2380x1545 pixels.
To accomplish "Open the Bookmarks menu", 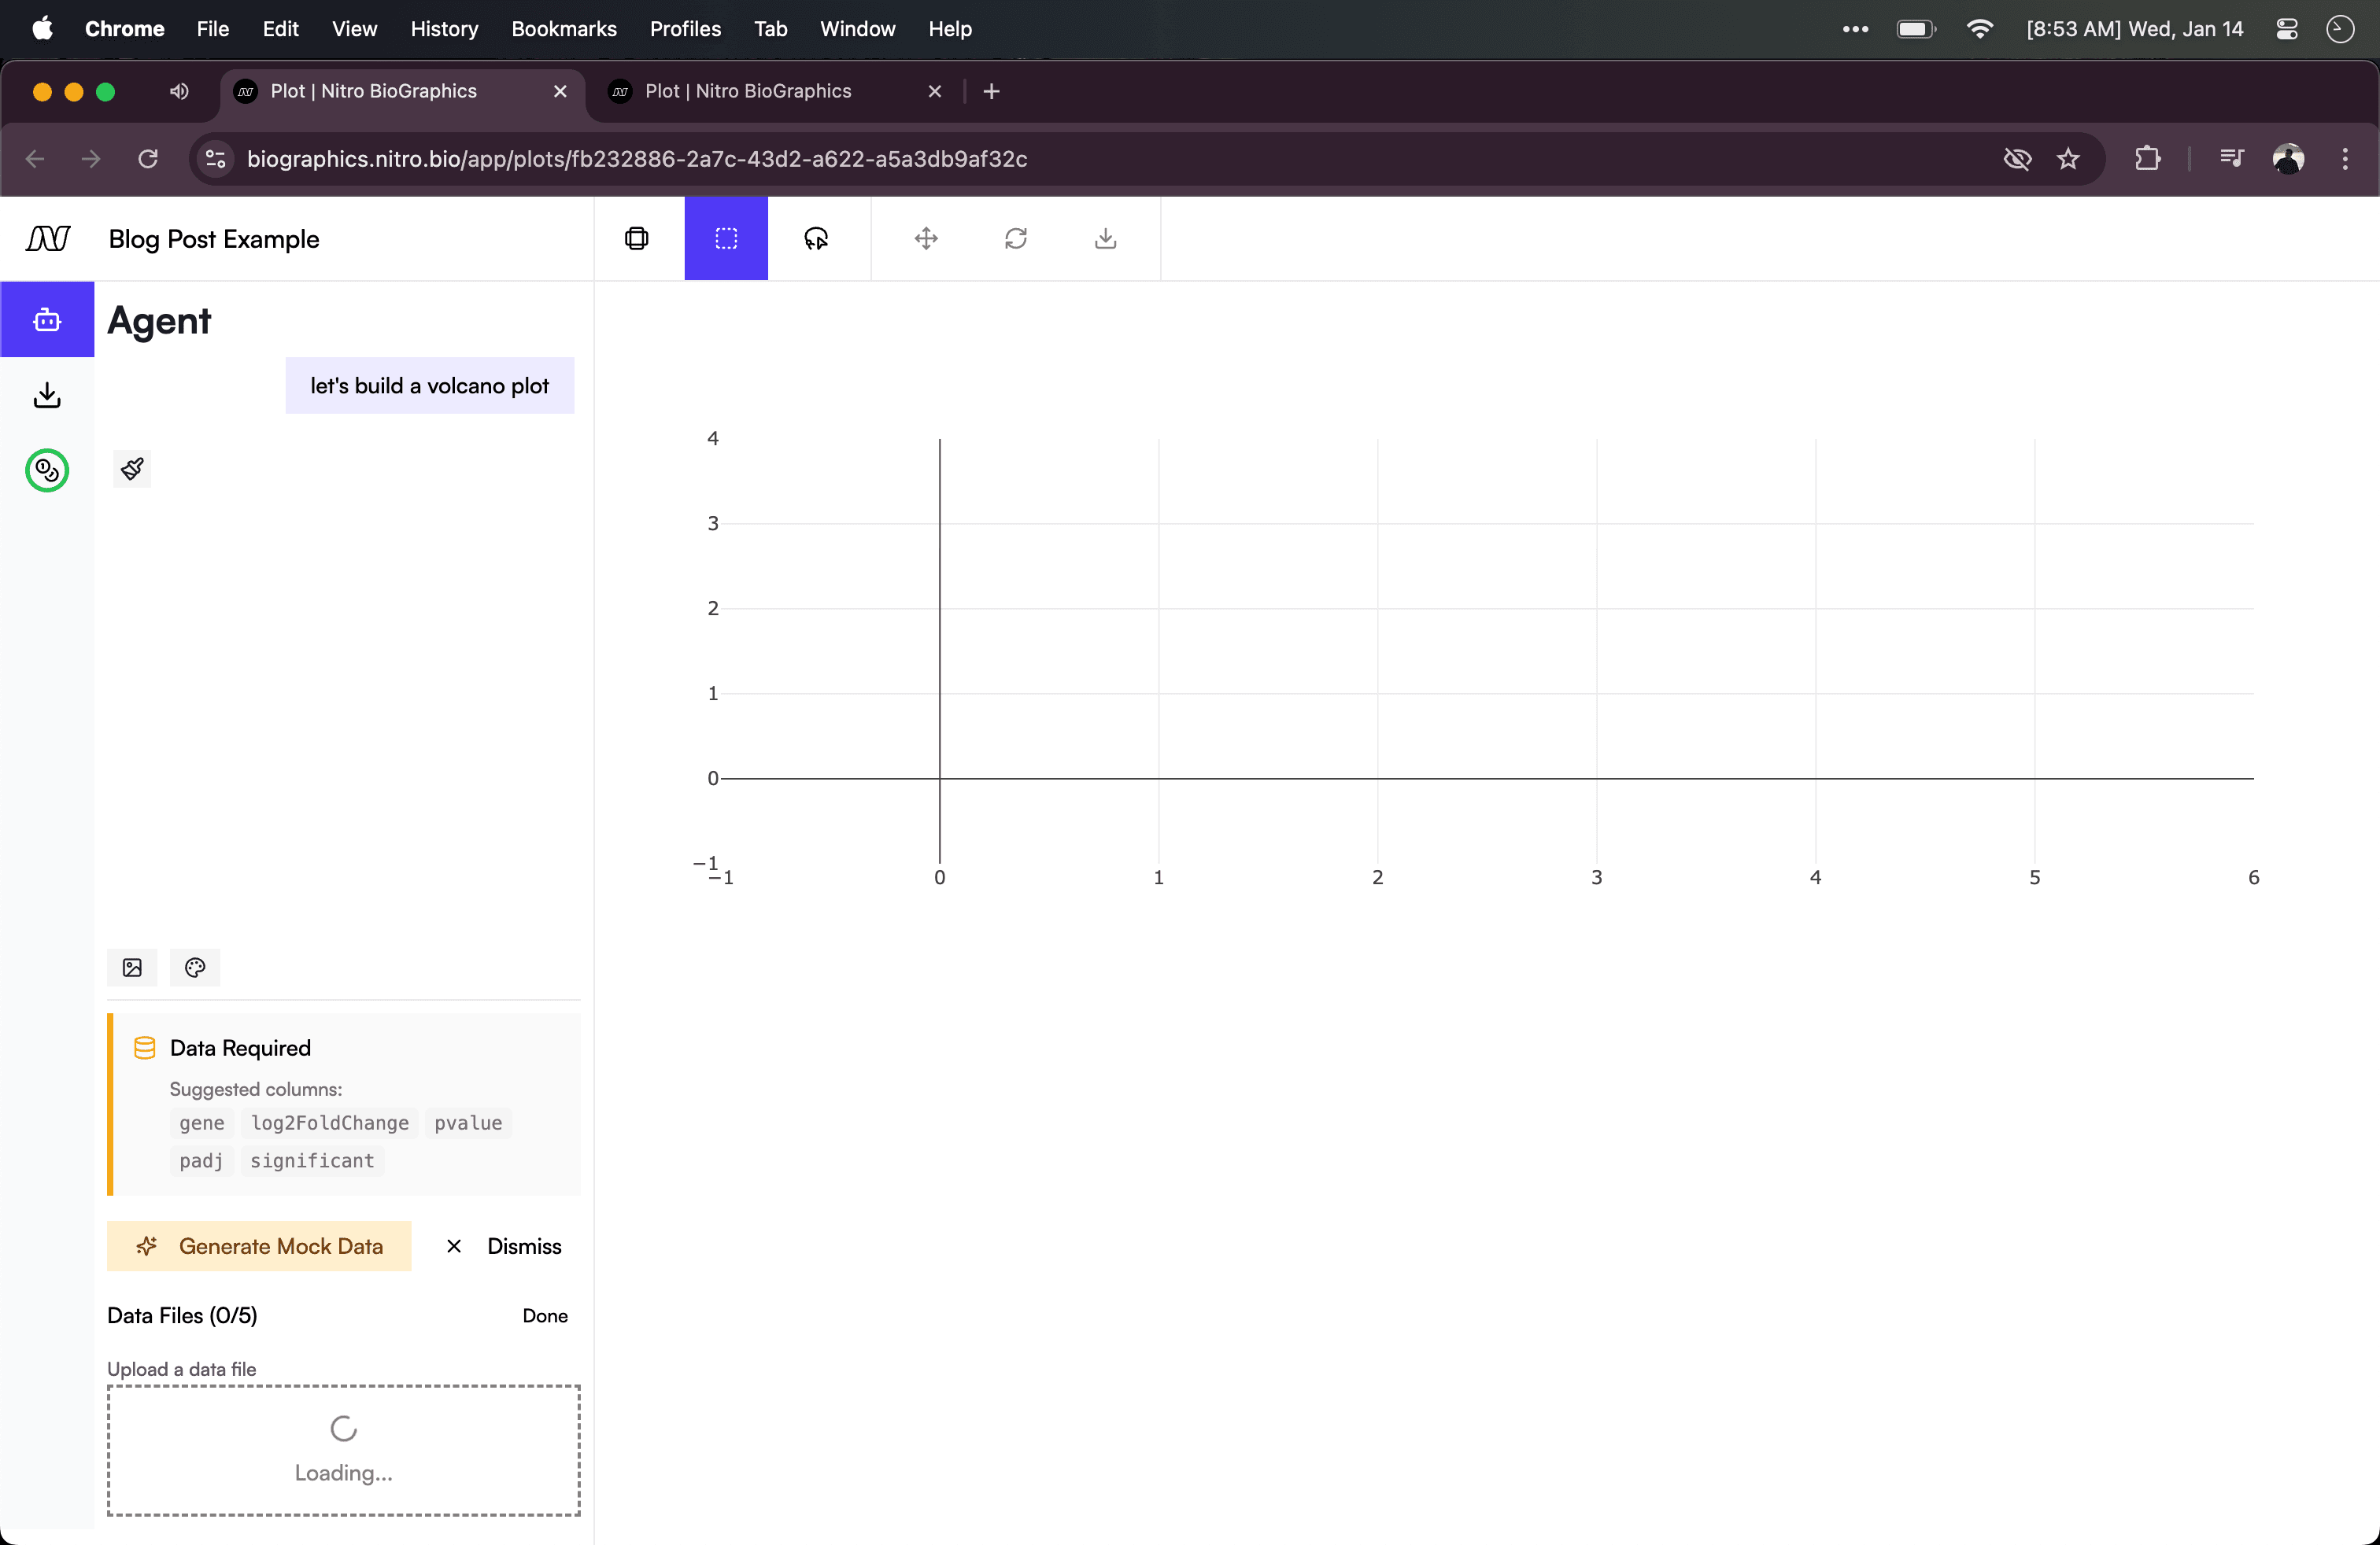I will (564, 29).
